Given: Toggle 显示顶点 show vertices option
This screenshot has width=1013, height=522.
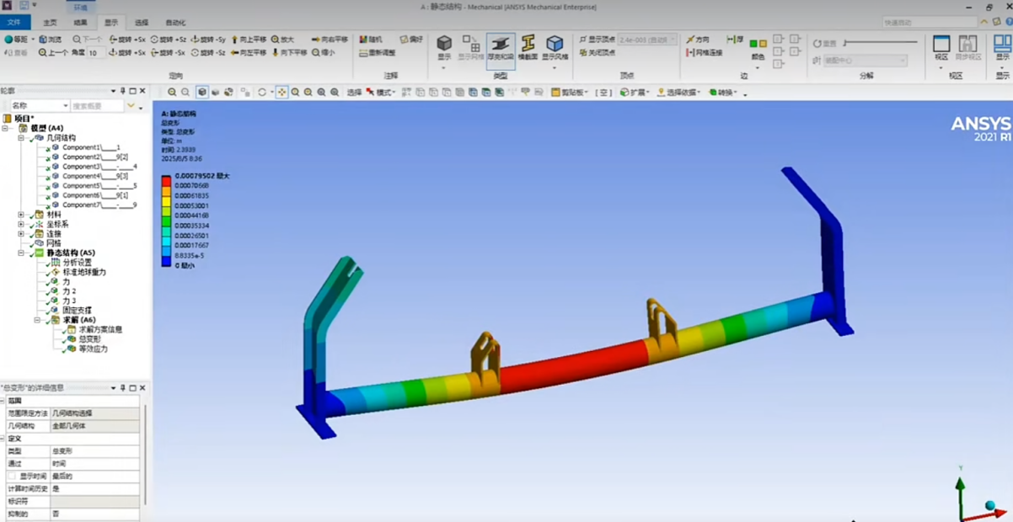Looking at the screenshot, I should [x=597, y=40].
